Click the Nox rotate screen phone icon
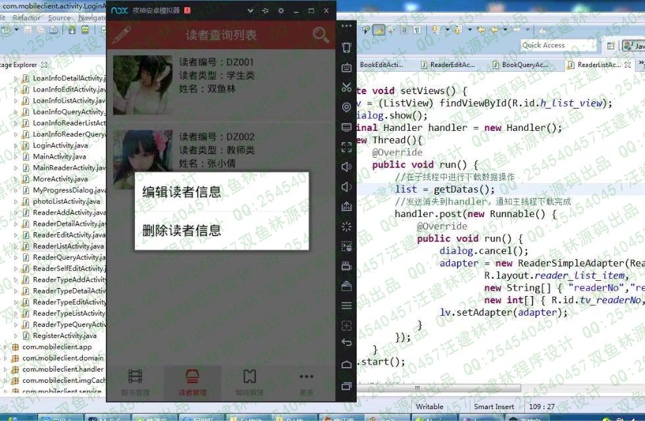 pyautogui.click(x=346, y=47)
